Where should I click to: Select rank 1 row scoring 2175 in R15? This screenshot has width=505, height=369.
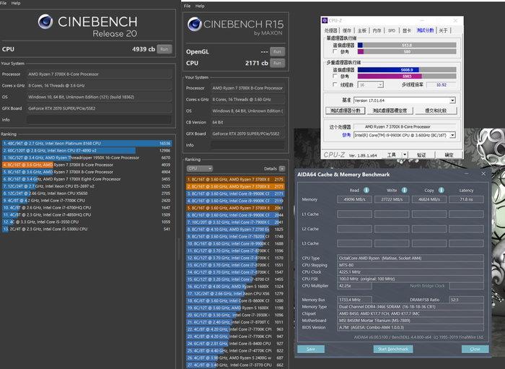tap(235, 179)
